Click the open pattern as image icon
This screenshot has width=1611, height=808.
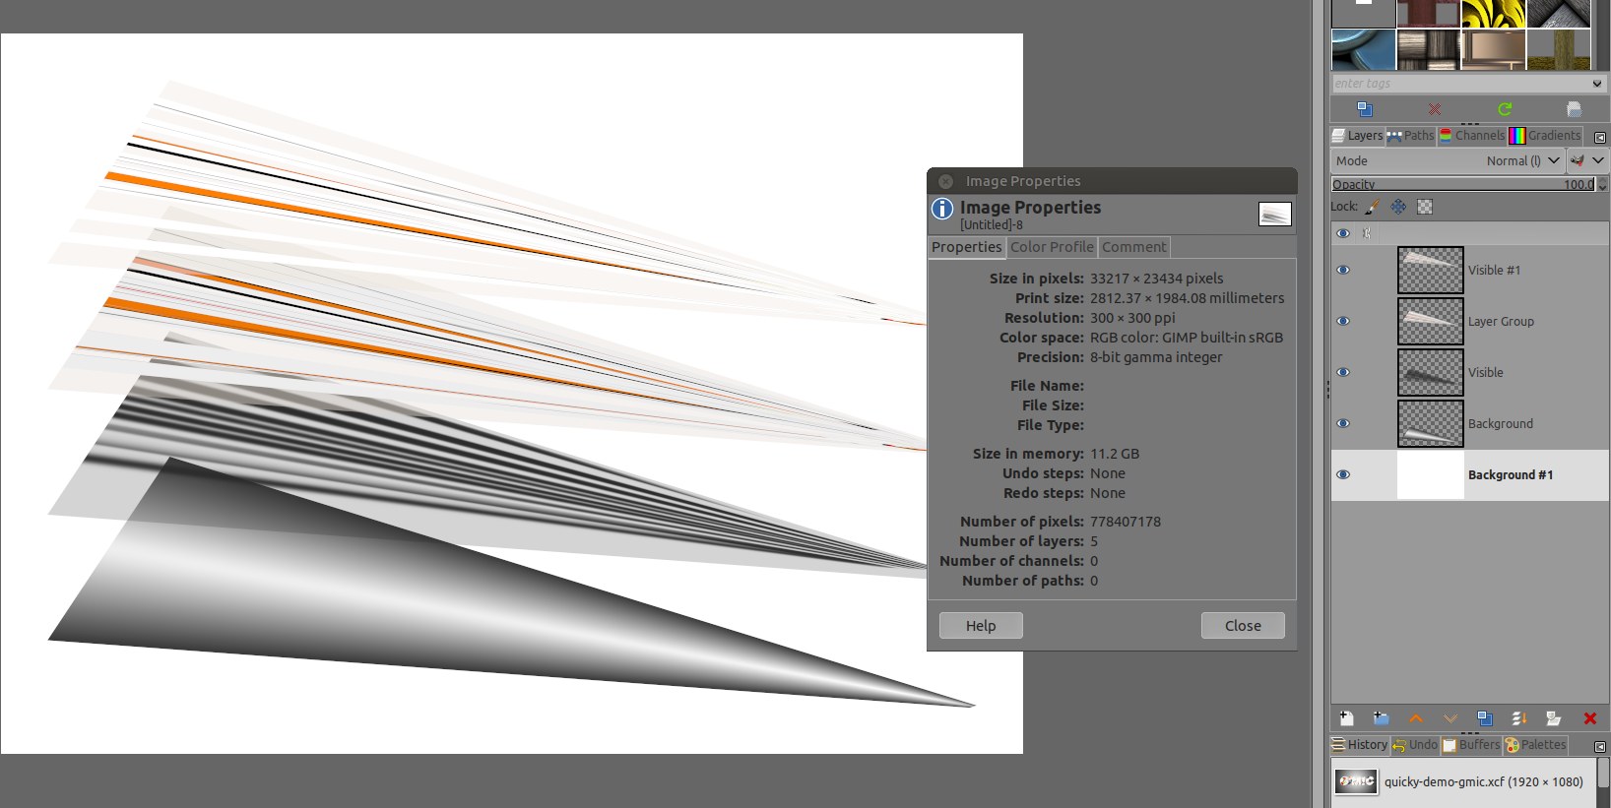coord(1574,109)
